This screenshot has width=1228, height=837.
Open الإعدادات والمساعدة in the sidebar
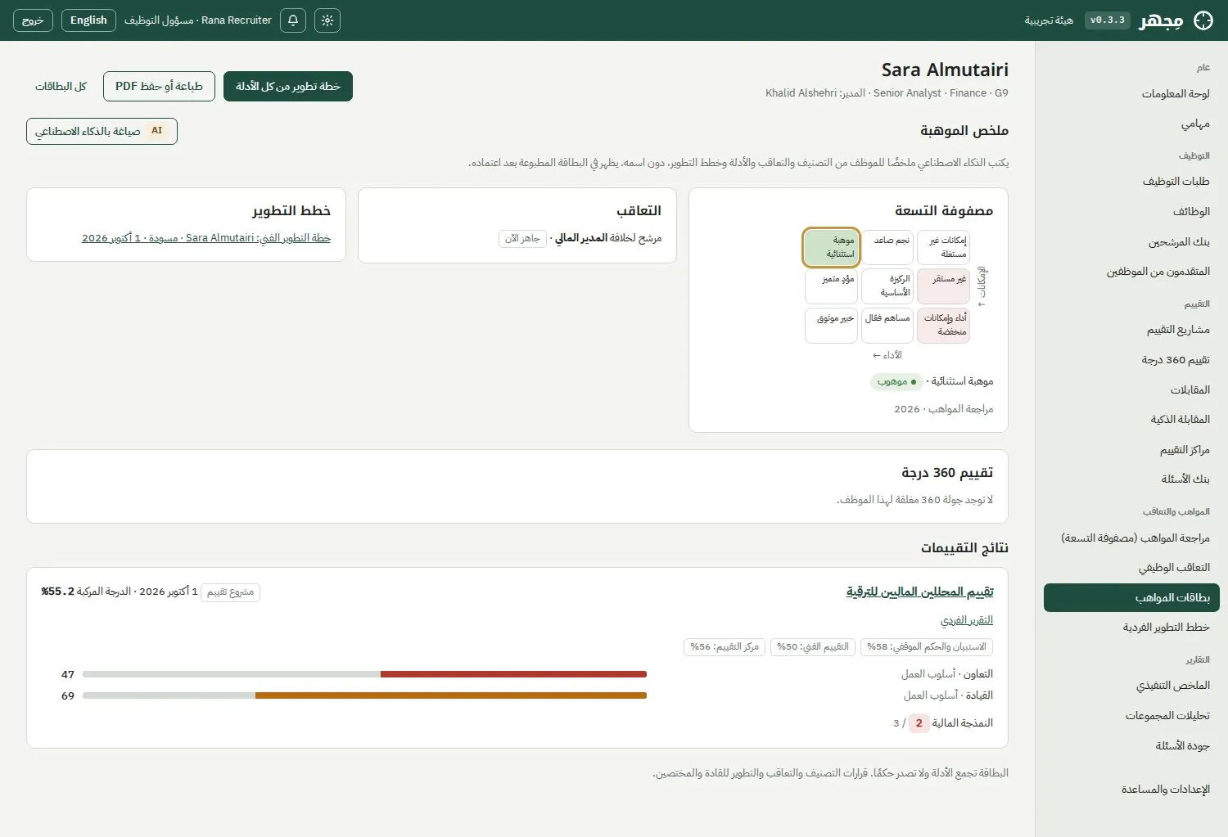point(1131,789)
